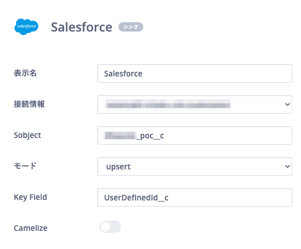The height and width of the screenshot is (249, 301).
Task: Click the シンク badge next to the title
Action: [x=131, y=27]
